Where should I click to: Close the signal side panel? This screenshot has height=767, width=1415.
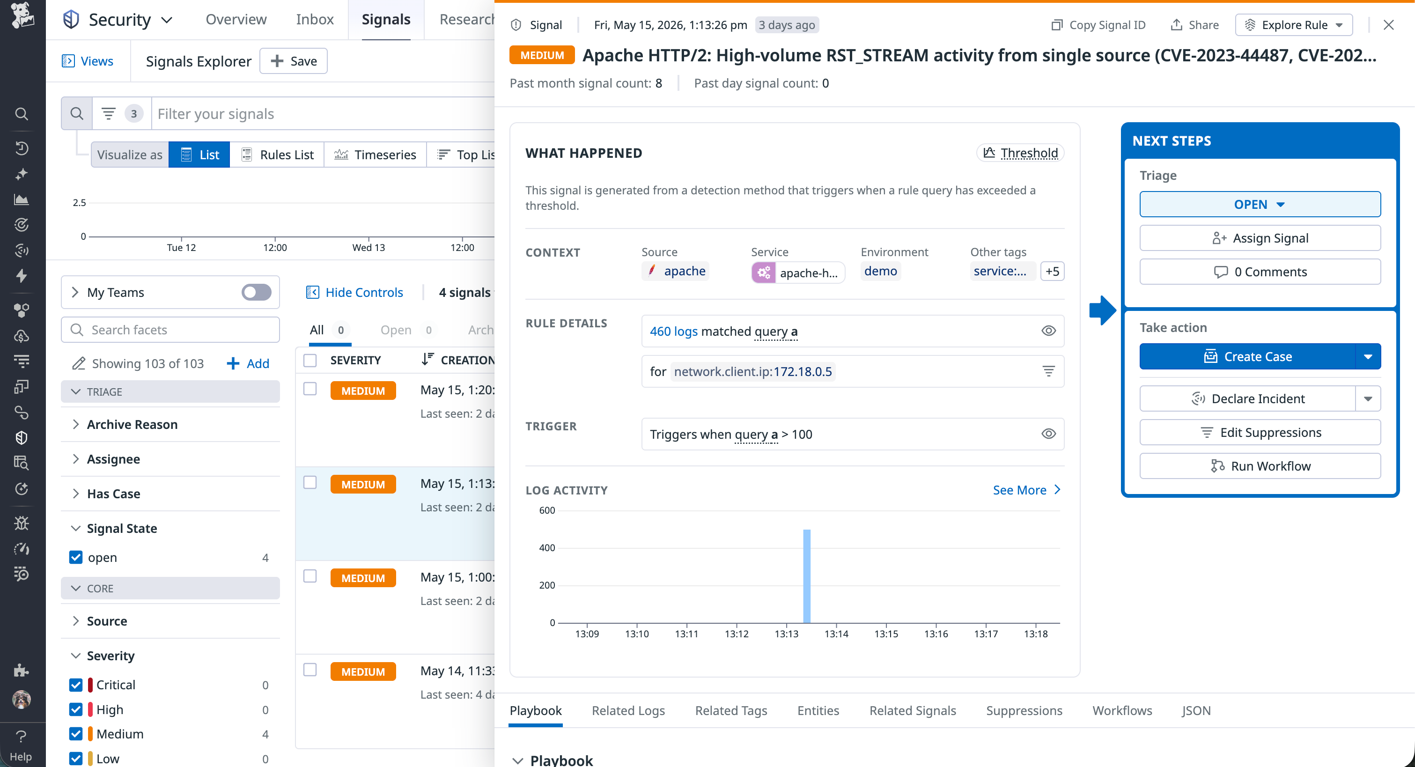coord(1388,25)
